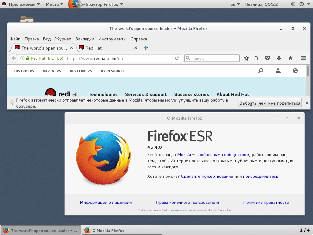This screenshot has height=235, width=313.
Task: Click the 1 / 4 workspace switcher
Action: click(x=305, y=230)
